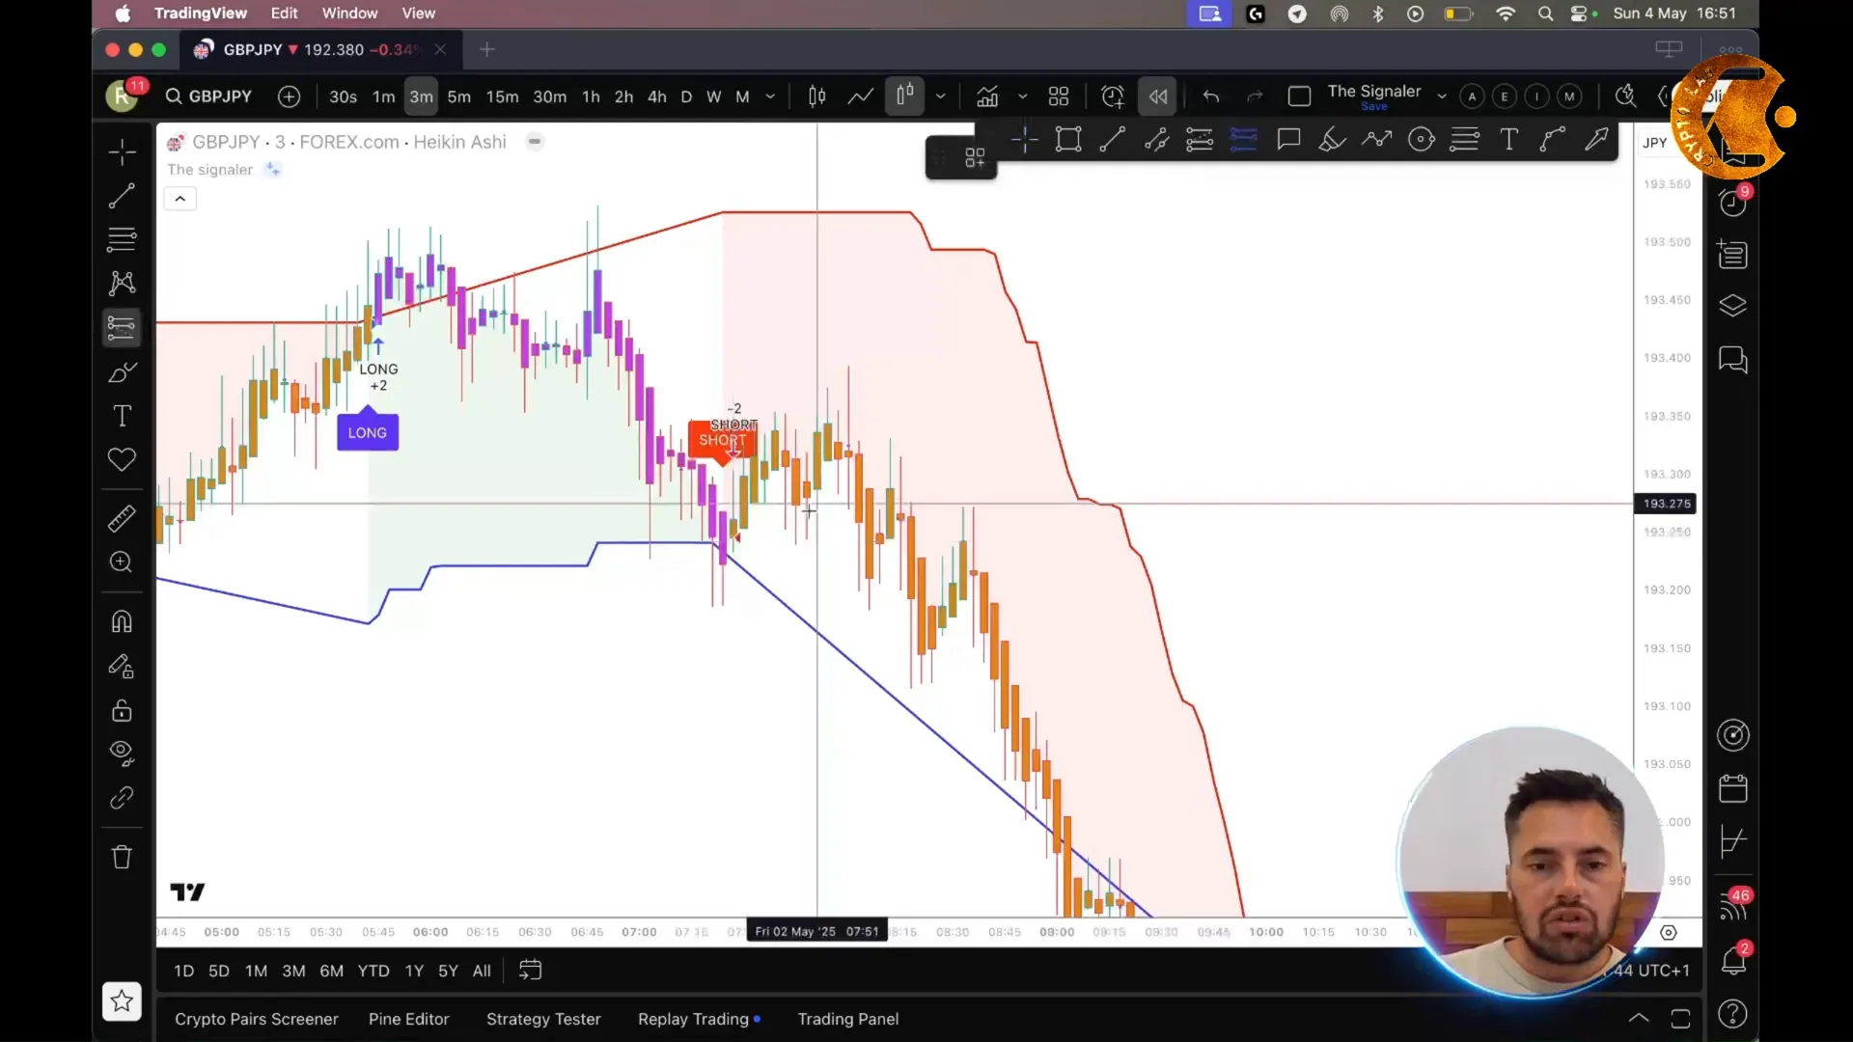Open the object tree layers icon

coord(1733,306)
